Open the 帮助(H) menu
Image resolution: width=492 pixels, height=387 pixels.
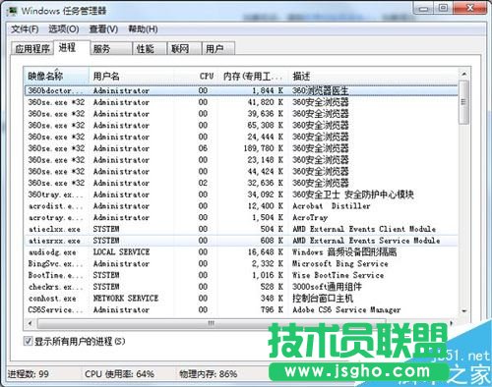(x=143, y=29)
